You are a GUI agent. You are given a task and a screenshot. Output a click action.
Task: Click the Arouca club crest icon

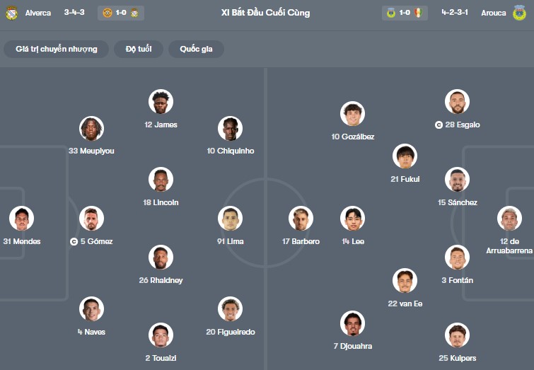tap(520, 13)
